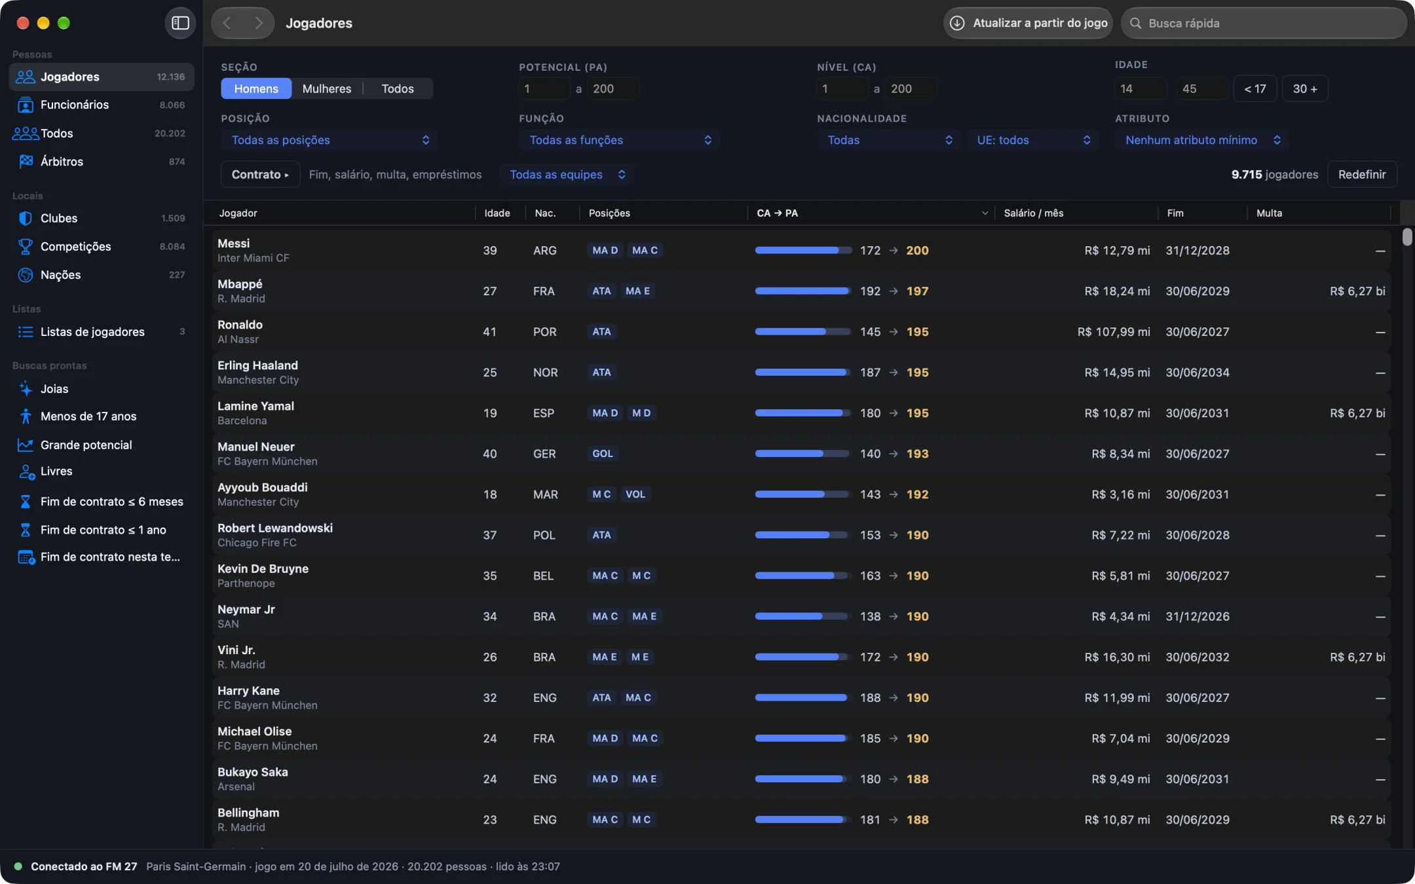The height and width of the screenshot is (884, 1415).
Task: Toggle the sidebar panel icon
Action: tap(180, 23)
